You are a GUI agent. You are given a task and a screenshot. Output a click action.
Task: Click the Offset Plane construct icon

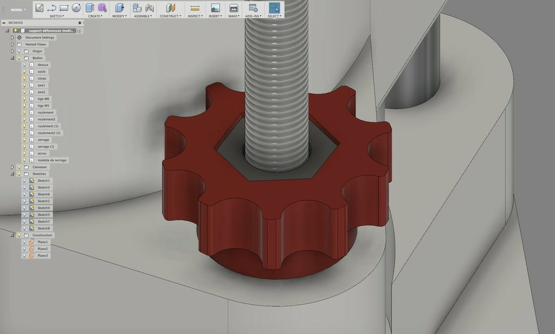(x=170, y=8)
